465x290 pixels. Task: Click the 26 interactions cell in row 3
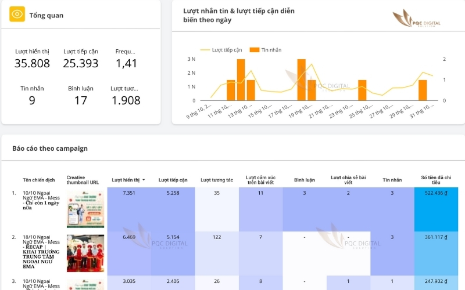click(x=217, y=282)
